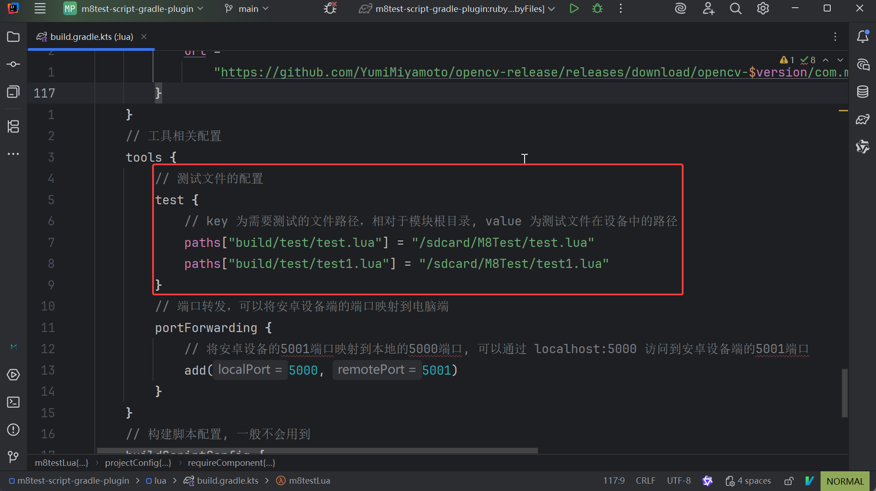Viewport: 876px width, 491px height.
Task: Open the Database tool window
Action: 863,92
